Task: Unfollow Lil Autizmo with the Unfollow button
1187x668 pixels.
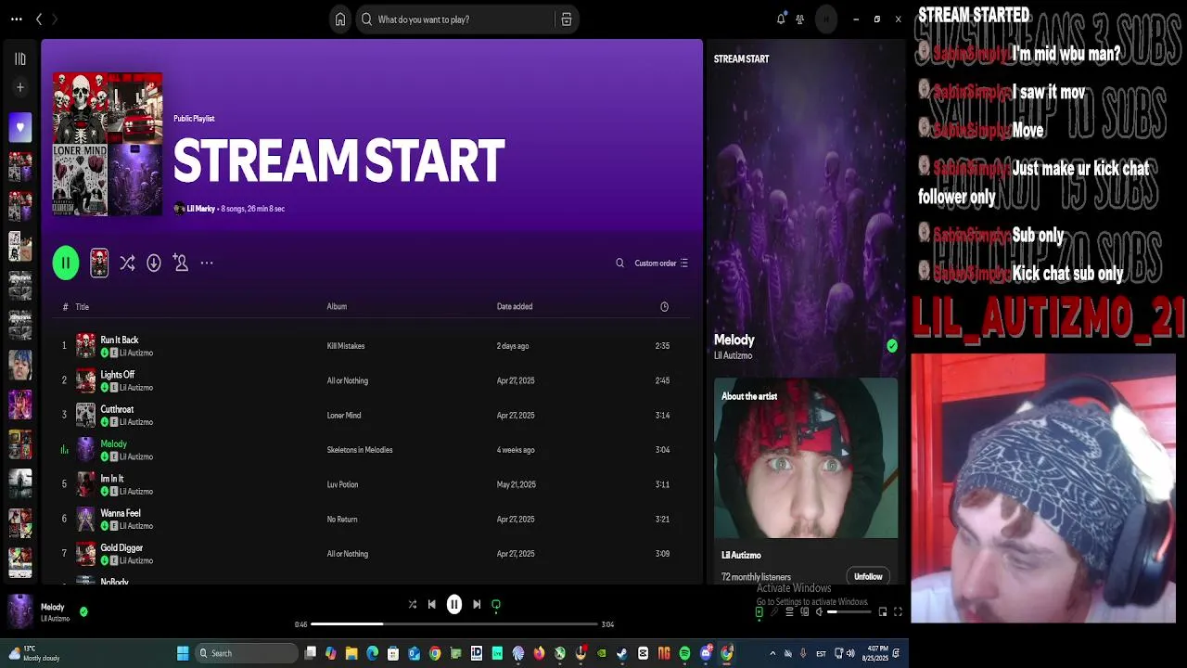Action: click(868, 577)
